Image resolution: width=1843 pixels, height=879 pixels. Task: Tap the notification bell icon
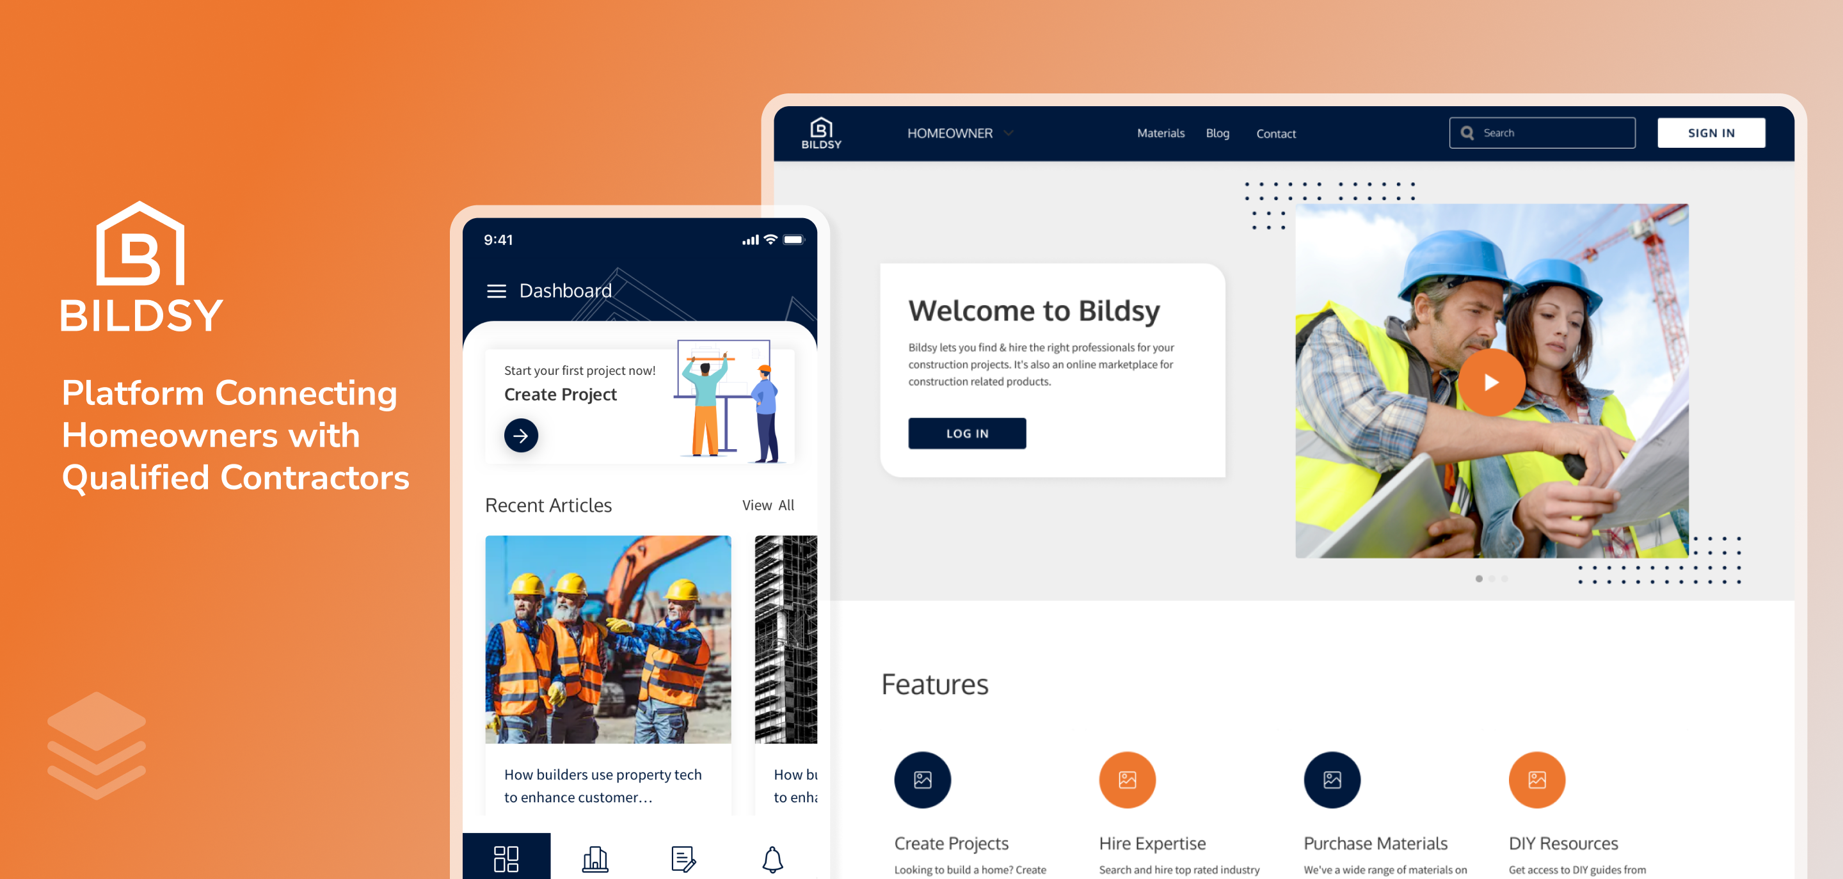(772, 859)
